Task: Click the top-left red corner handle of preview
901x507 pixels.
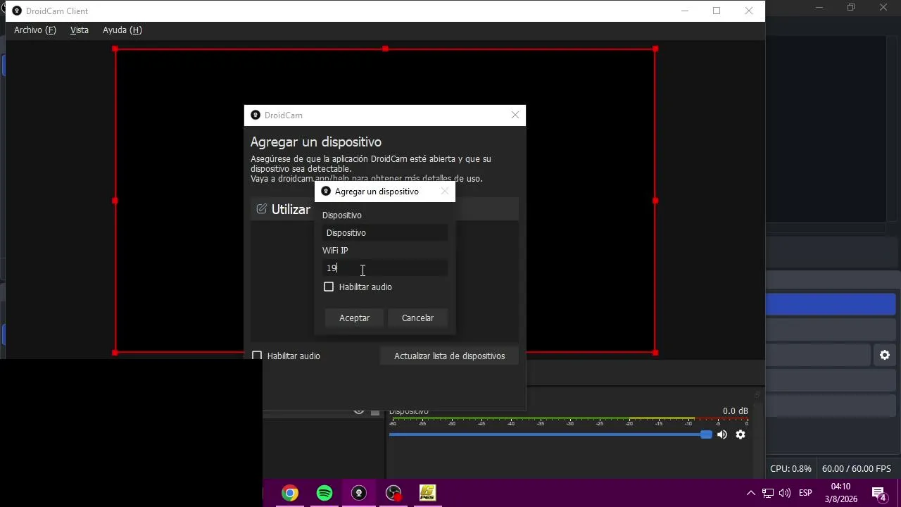Action: pos(115,49)
